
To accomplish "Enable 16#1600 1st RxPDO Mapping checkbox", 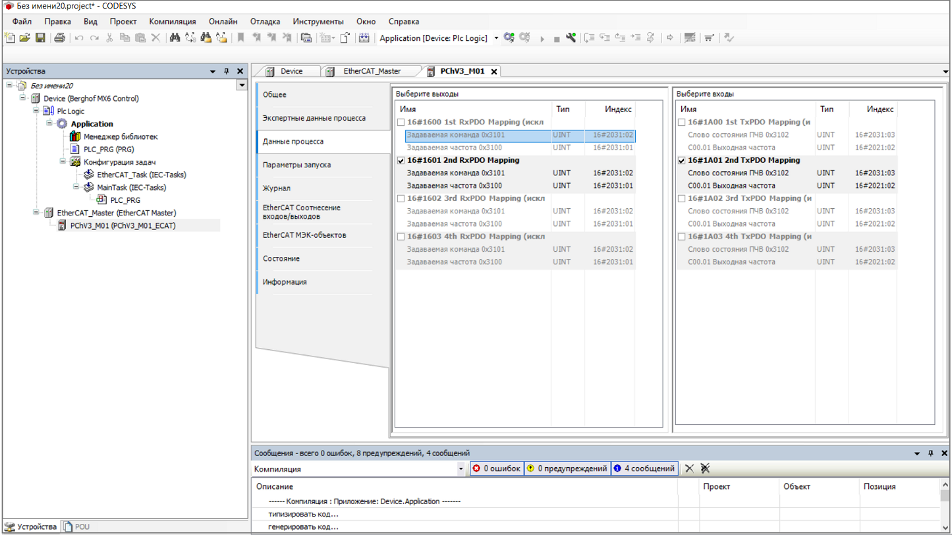I will (401, 122).
